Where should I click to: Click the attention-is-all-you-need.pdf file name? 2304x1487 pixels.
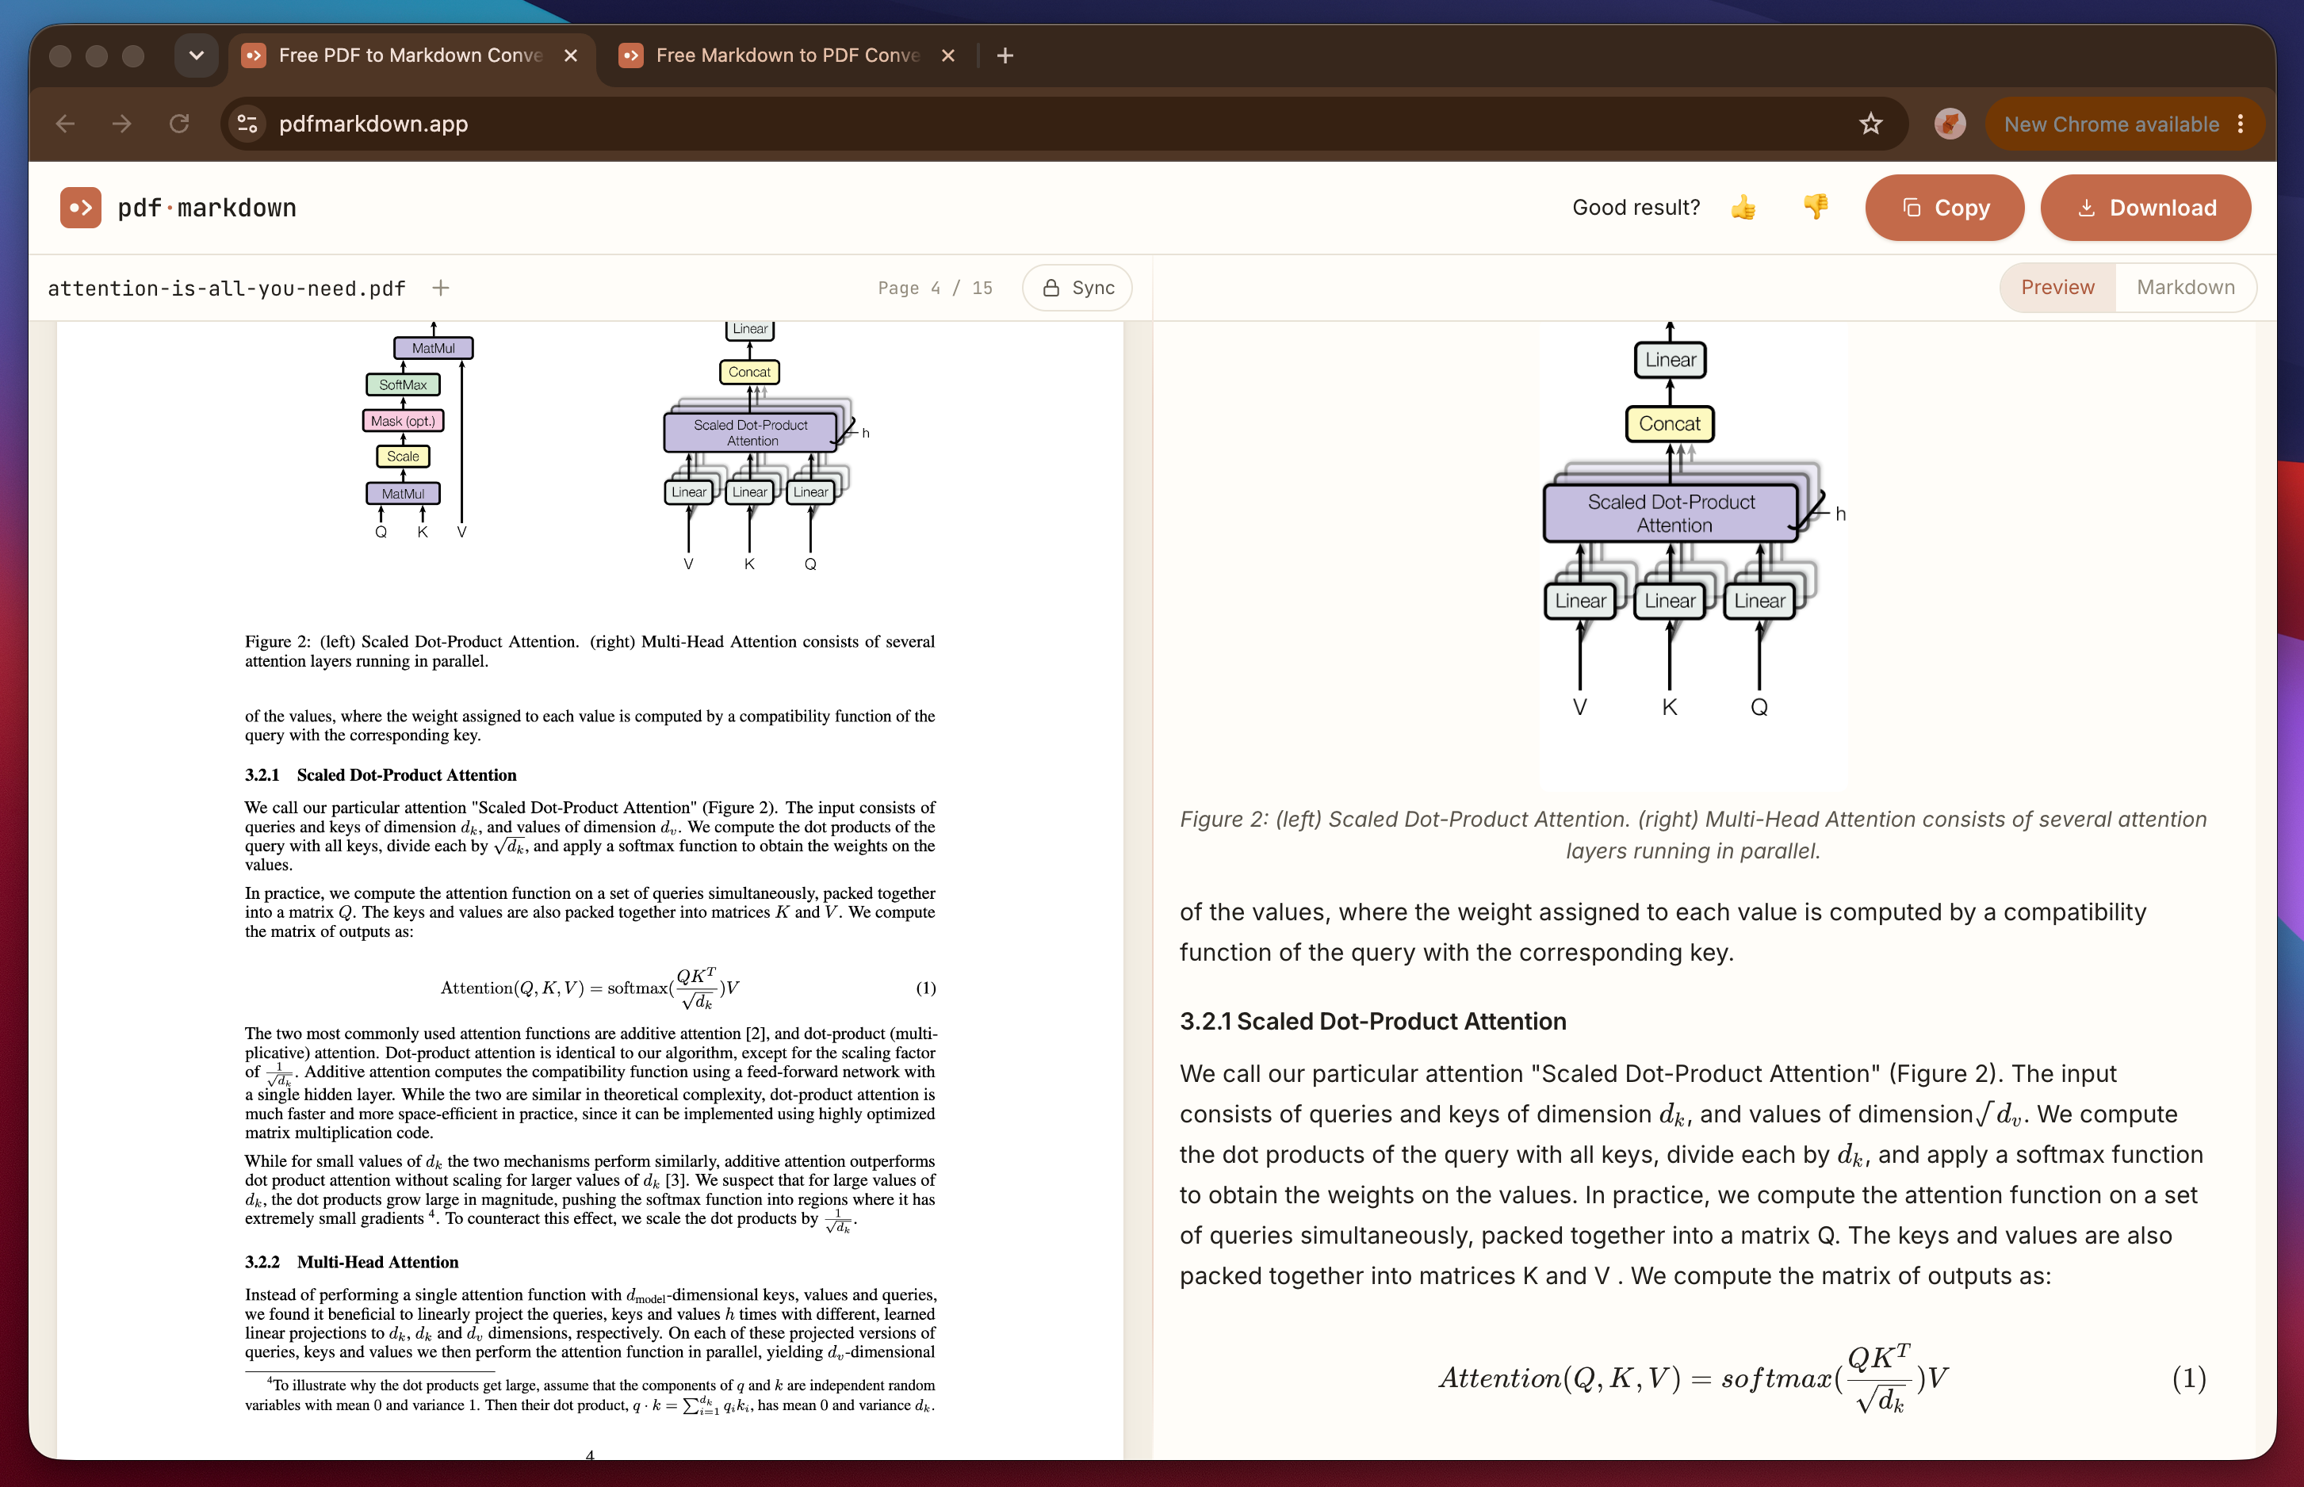coord(227,288)
